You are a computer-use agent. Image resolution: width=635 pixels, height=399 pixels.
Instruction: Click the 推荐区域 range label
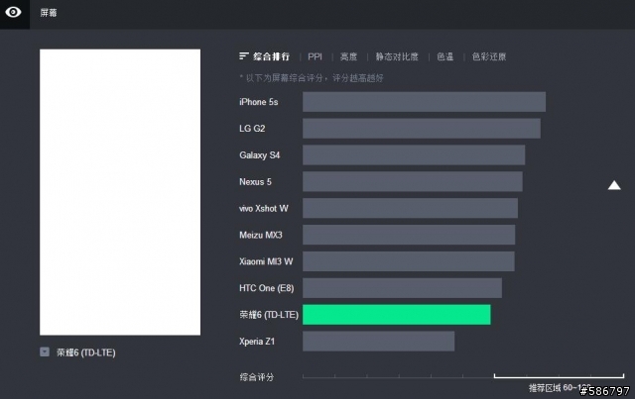[x=560, y=388]
